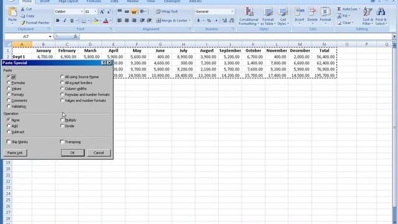Apply Accounting dollar number format

198,21
